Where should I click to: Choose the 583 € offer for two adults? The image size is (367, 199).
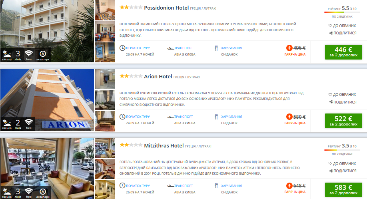(343, 190)
